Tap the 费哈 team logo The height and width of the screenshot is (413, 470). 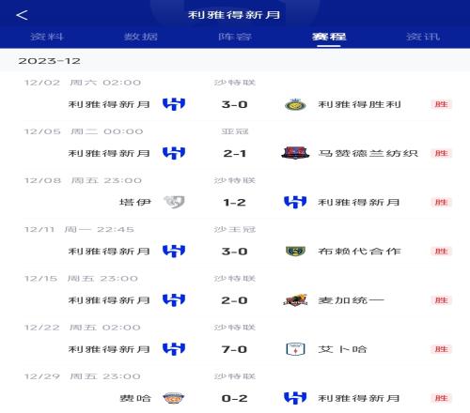(174, 398)
